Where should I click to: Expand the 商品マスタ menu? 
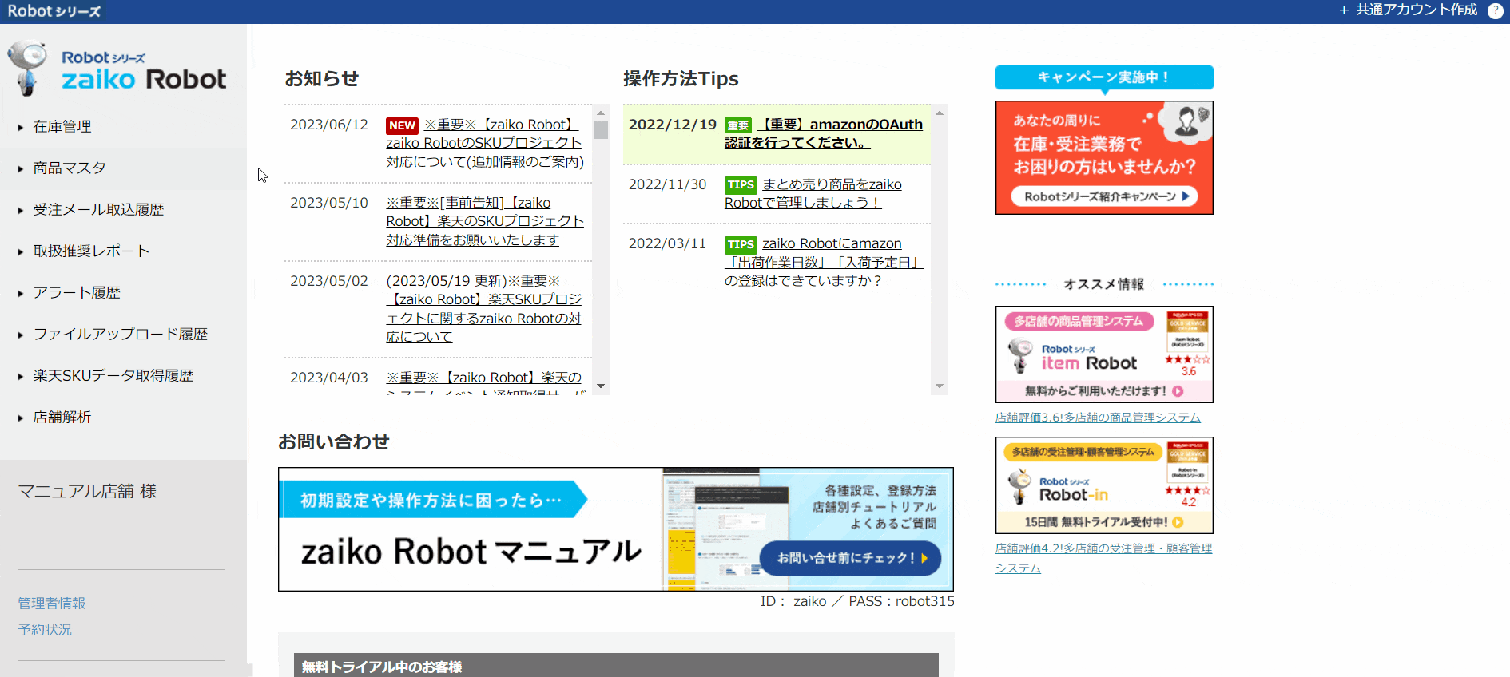point(123,168)
